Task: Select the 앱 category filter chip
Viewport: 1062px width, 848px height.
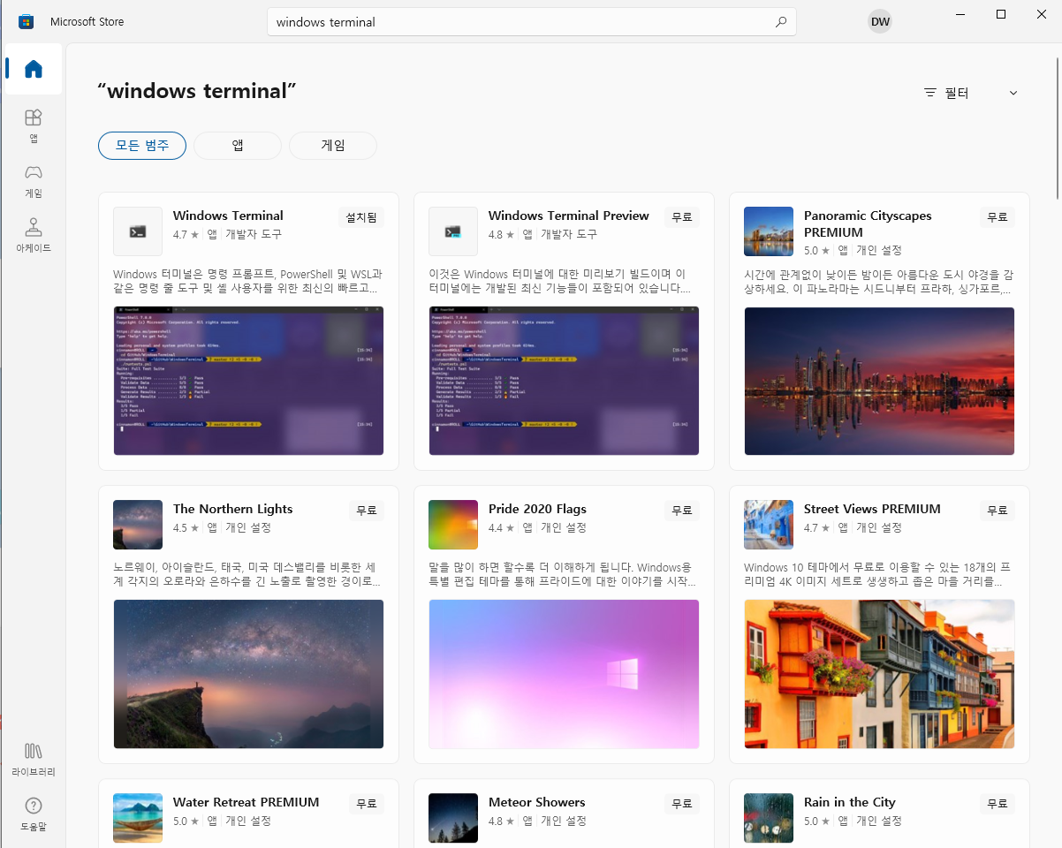Action: (238, 146)
